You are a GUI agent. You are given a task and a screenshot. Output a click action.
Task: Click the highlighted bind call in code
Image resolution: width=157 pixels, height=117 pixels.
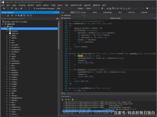(80, 56)
